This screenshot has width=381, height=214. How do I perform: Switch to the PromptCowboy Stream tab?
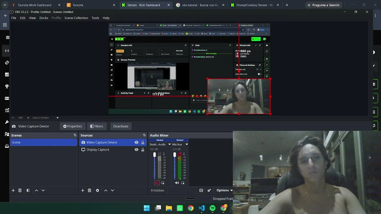tap(254, 5)
